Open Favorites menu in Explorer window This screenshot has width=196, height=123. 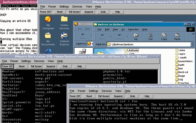[133, 30]
